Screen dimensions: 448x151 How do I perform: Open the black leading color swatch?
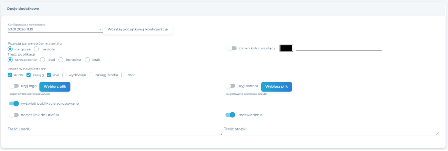click(286, 48)
